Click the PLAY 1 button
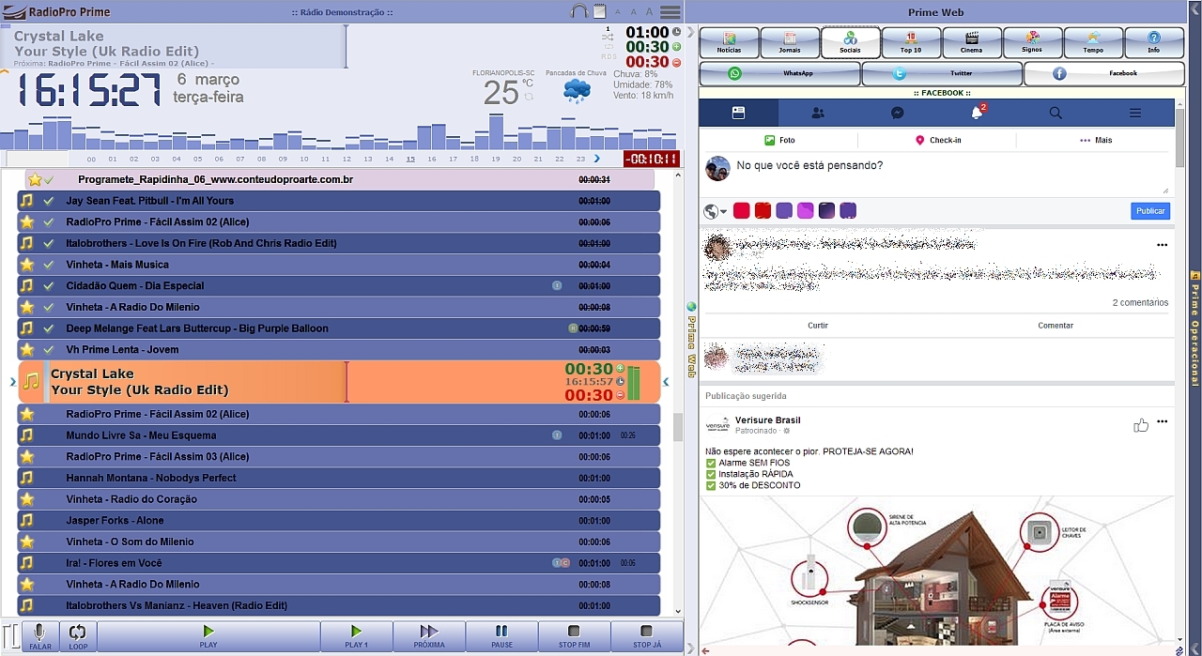 (x=356, y=636)
